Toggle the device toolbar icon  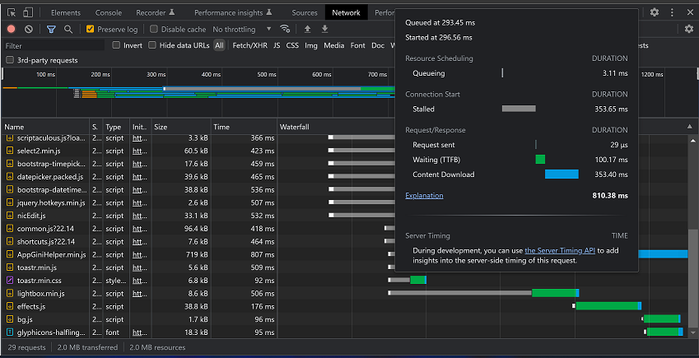pos(28,12)
